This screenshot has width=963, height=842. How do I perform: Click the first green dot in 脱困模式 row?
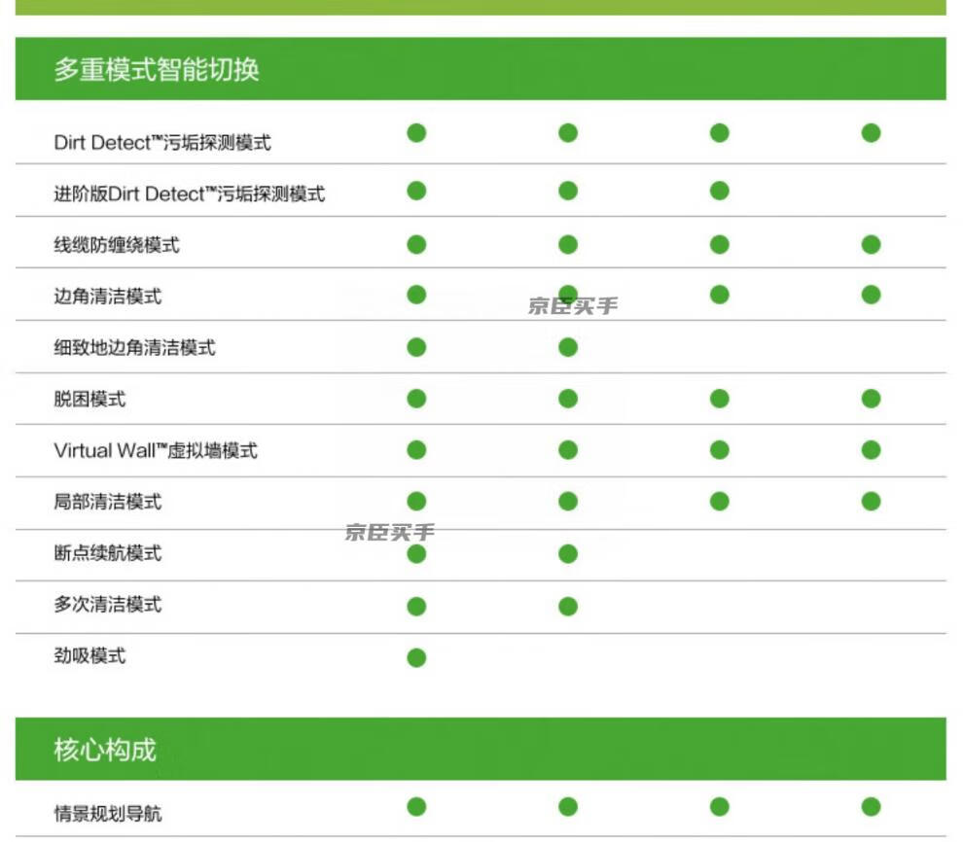(x=416, y=399)
